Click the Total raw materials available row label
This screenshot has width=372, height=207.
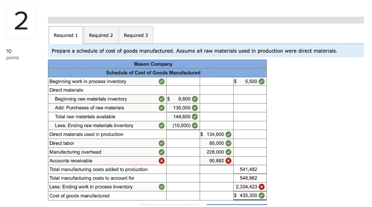pos(85,117)
